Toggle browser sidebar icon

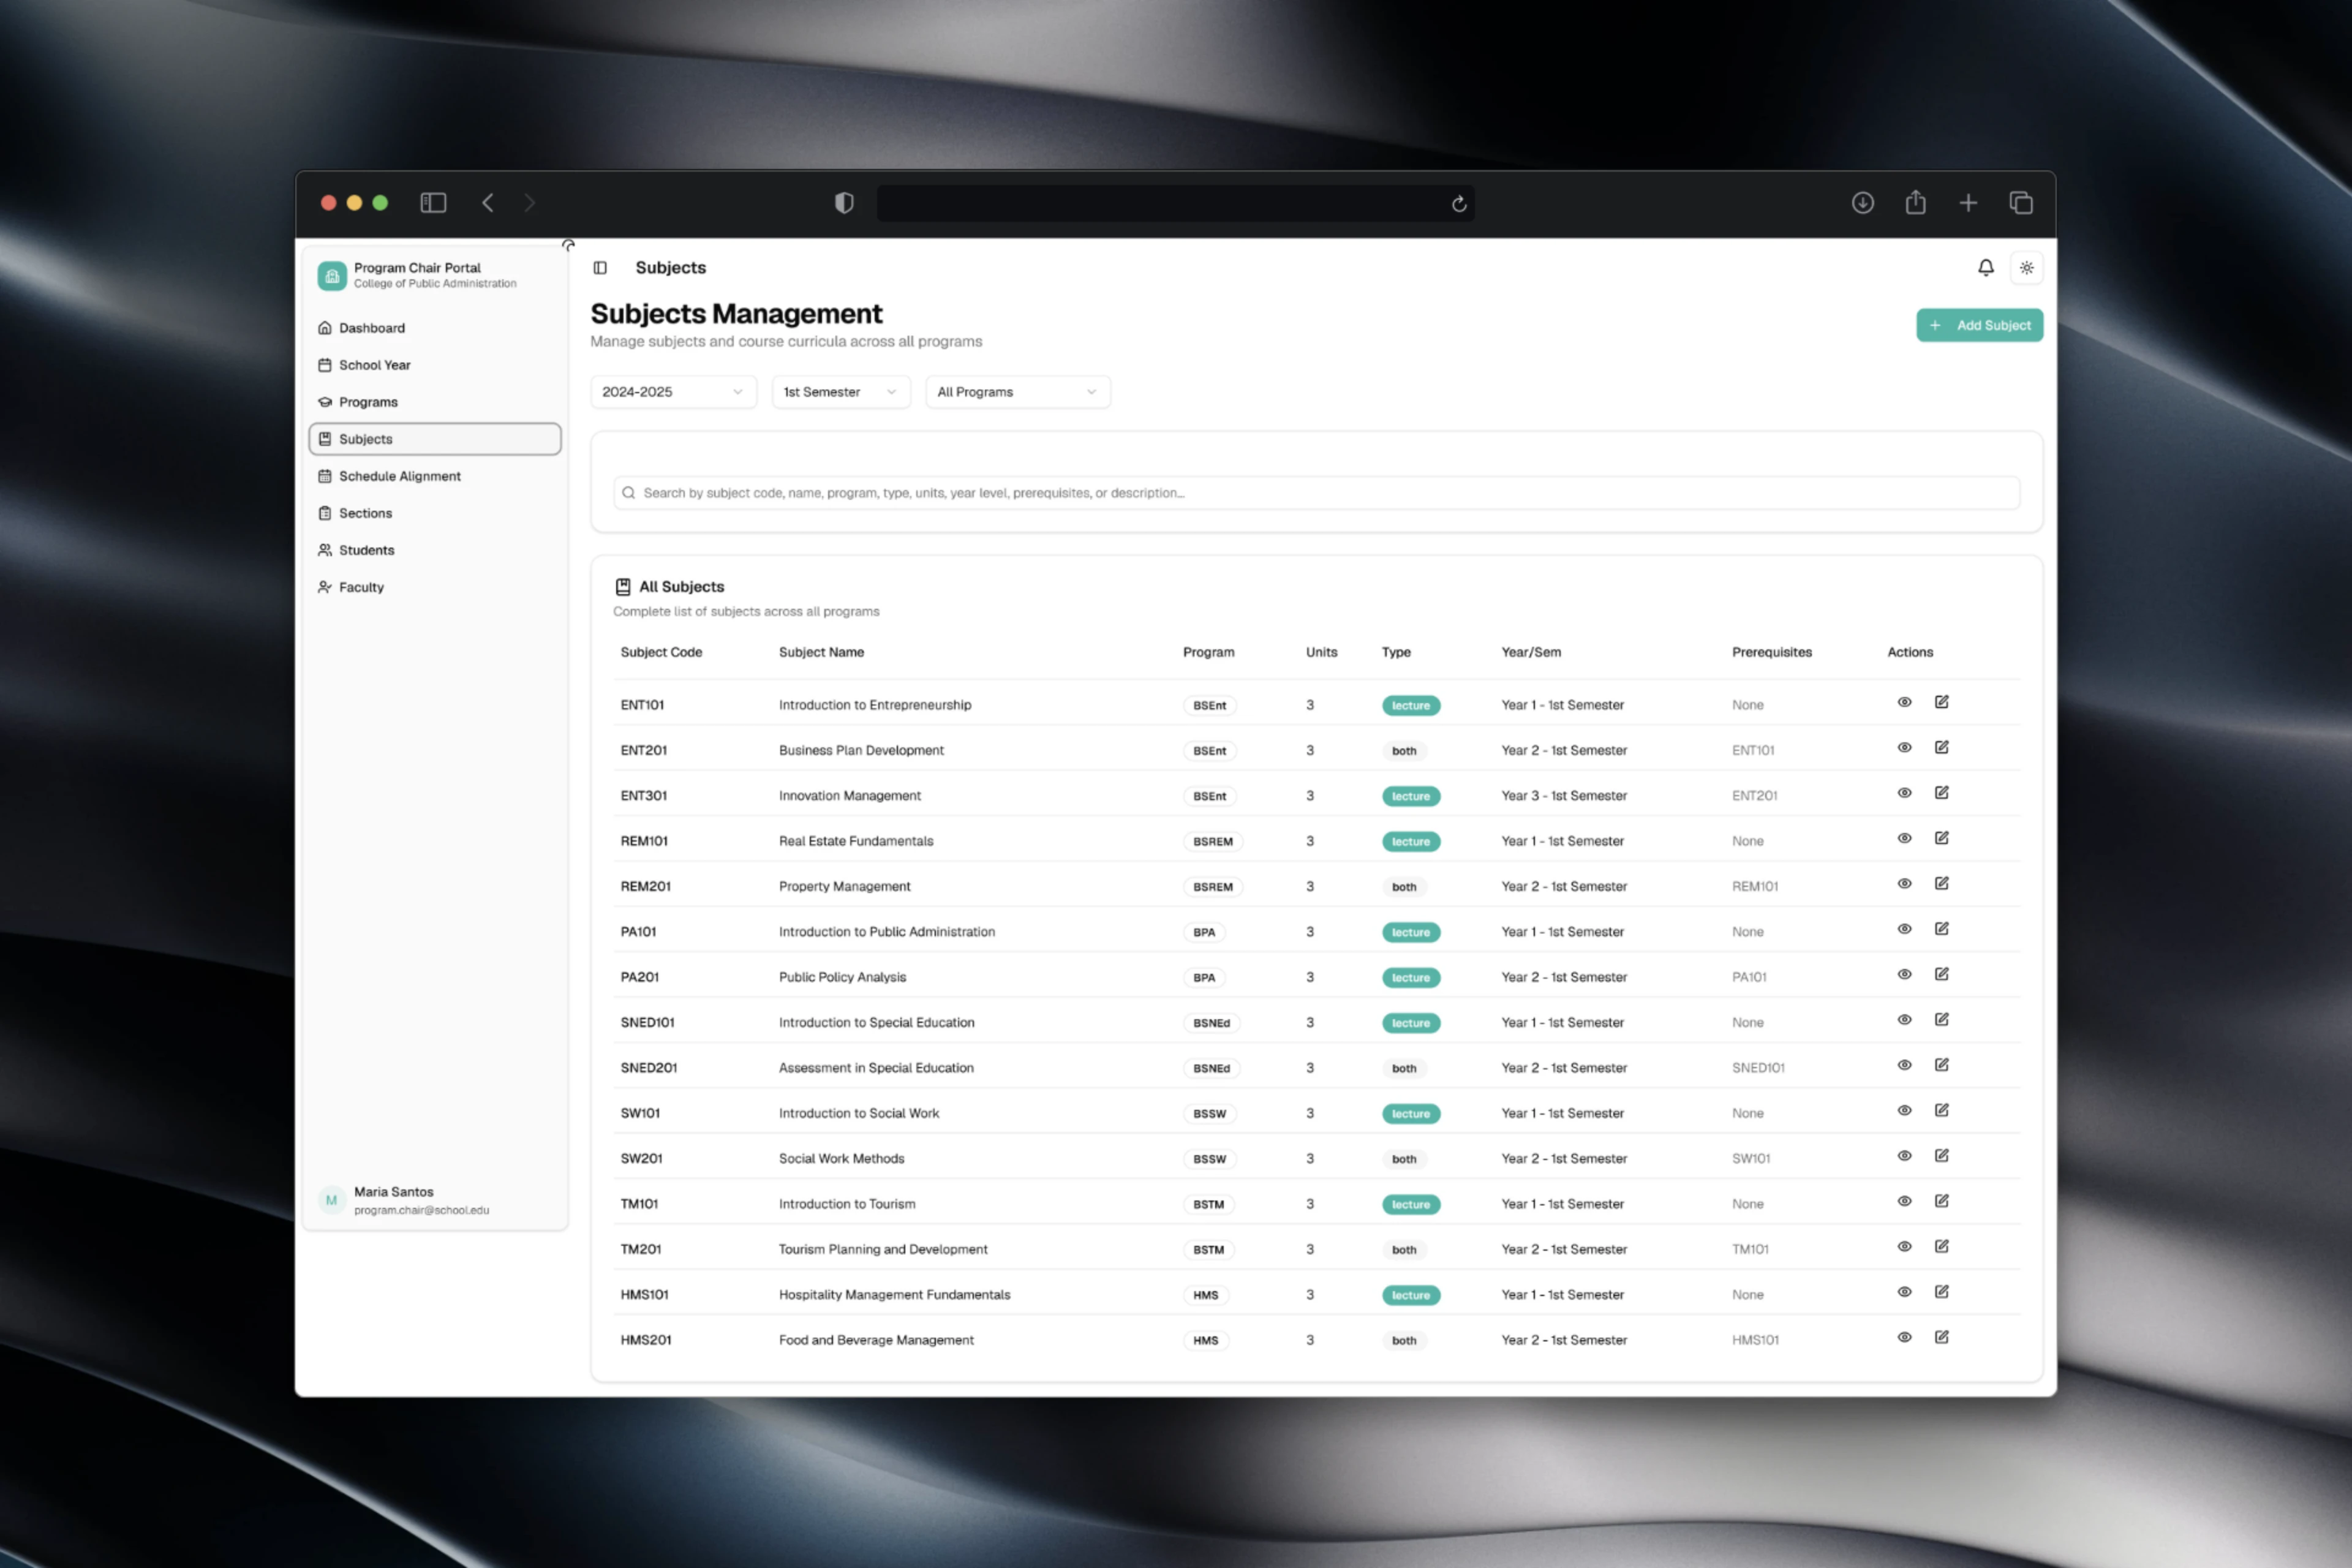coord(433,203)
